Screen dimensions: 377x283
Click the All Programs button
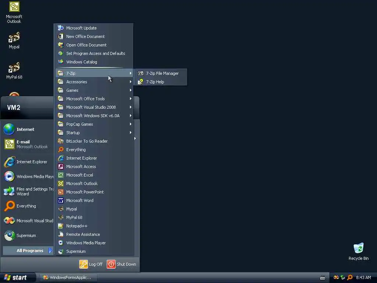[x=28, y=251]
